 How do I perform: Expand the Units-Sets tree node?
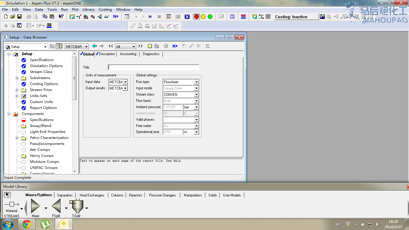[x=17, y=96]
